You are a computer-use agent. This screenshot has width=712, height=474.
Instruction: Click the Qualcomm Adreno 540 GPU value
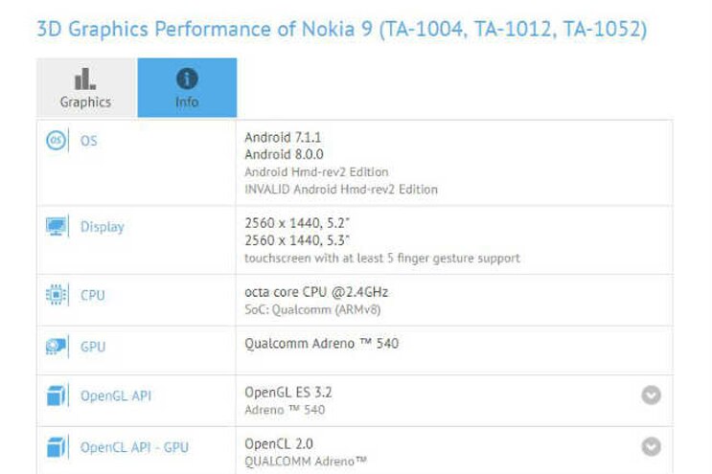coord(321,343)
